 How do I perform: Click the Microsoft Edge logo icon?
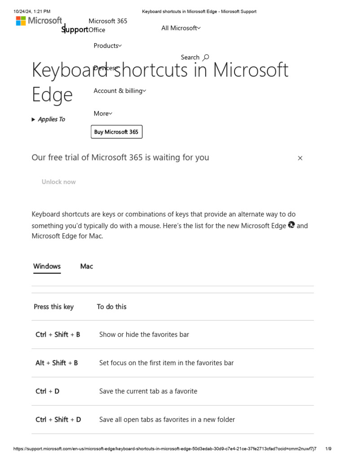(292, 225)
